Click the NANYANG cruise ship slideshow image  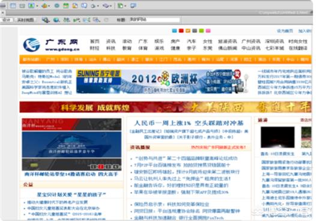point(71,145)
